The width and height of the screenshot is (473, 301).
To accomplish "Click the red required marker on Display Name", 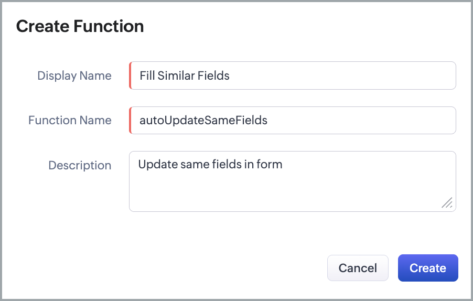I will coord(130,76).
